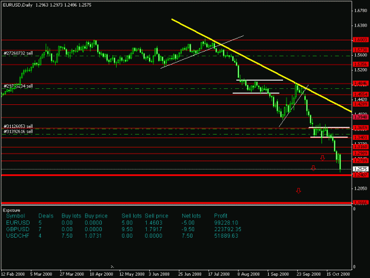The width and height of the screenshot is (370, 278).
Task: Click the 1.1666 red price label
Action: tap(361, 203)
